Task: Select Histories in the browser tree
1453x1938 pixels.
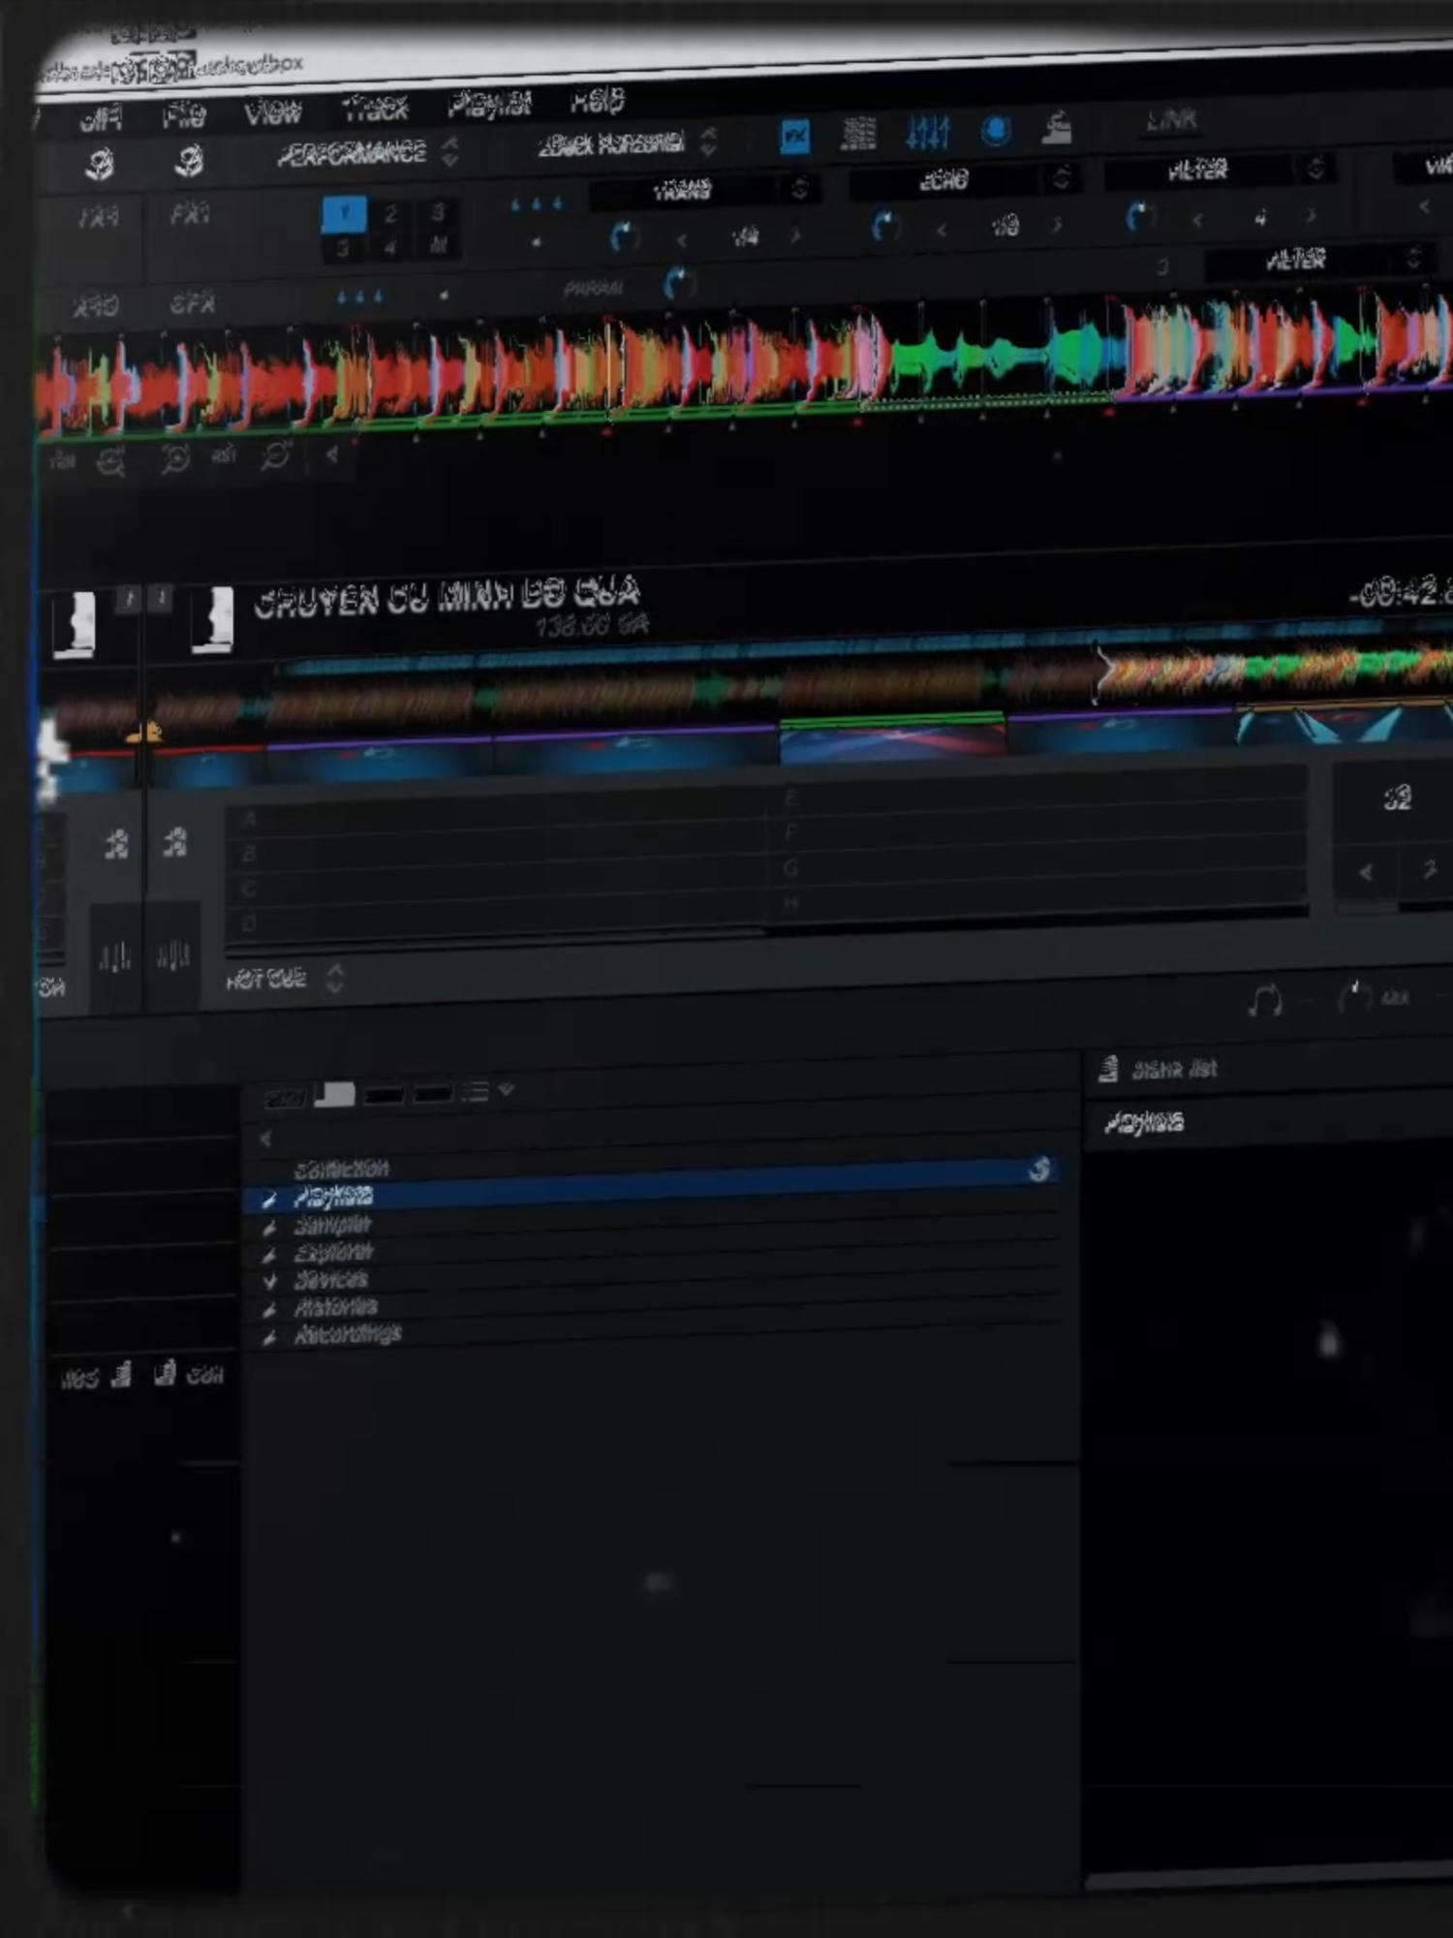Action: tap(335, 1307)
